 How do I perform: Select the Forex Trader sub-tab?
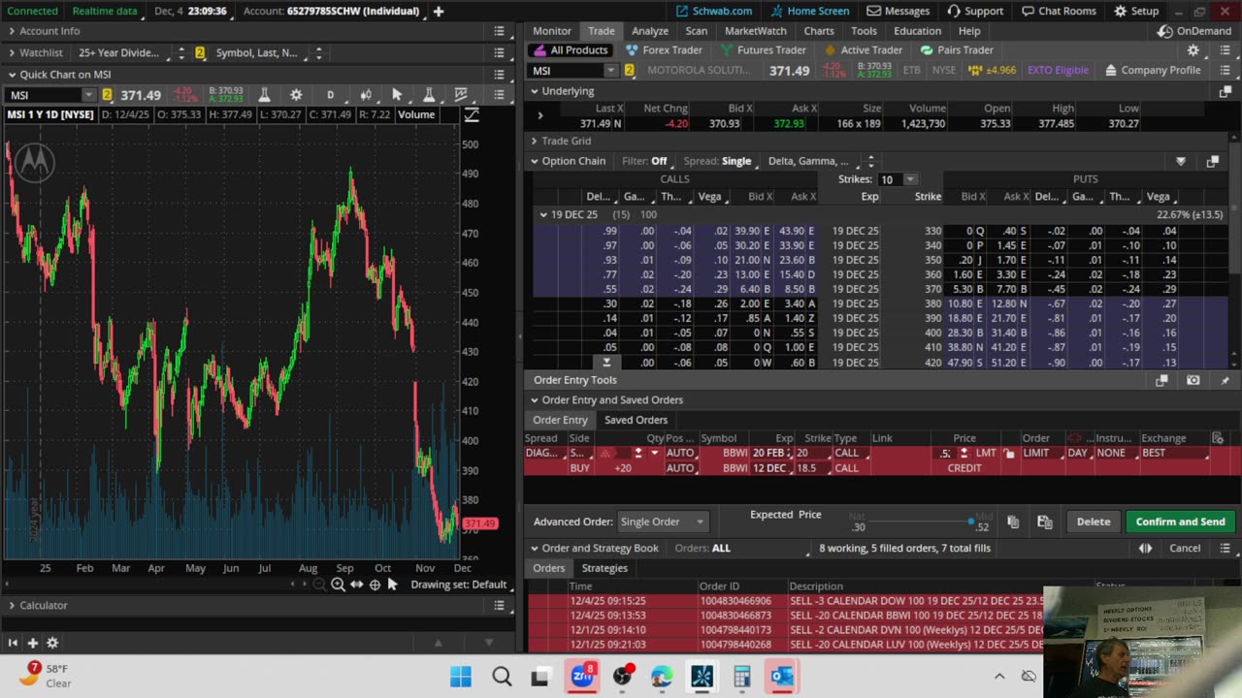tap(664, 50)
